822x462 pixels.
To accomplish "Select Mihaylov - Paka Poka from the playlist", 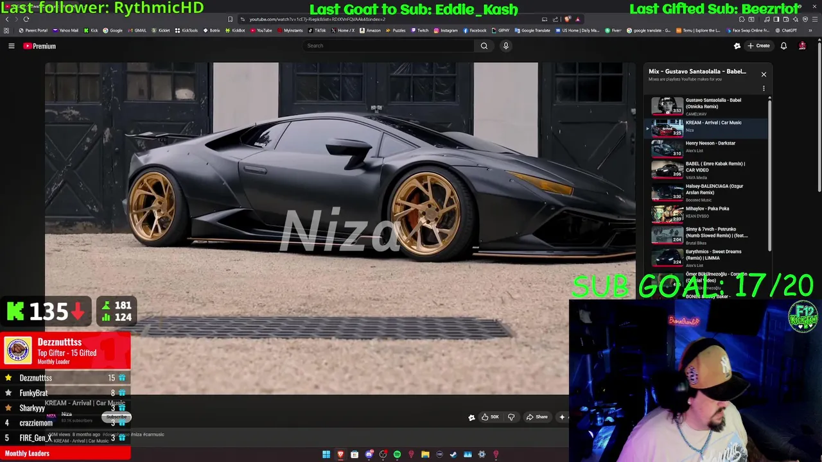I will (706, 213).
